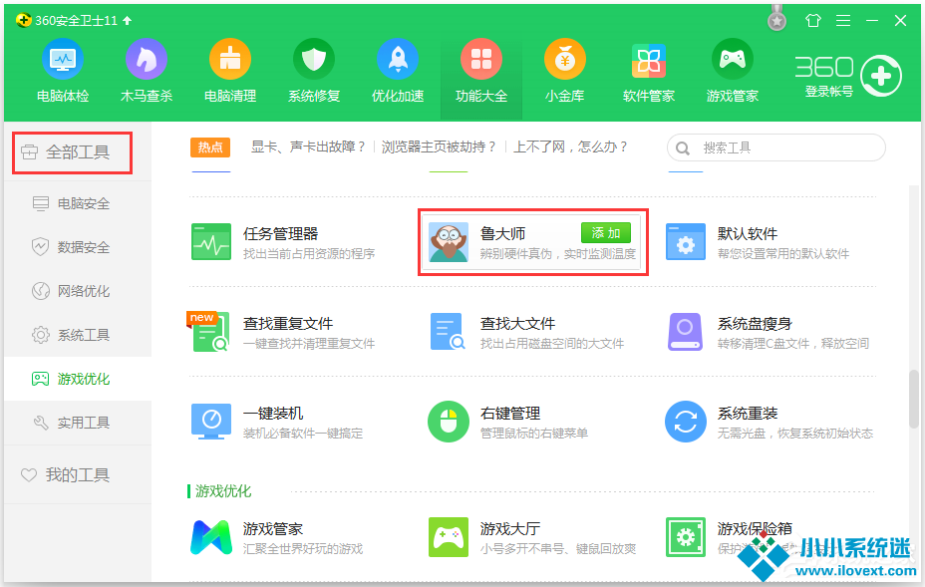Click text 无需光盘，恢复系统初始状态
The image size is (925, 587).
pyautogui.click(x=795, y=434)
